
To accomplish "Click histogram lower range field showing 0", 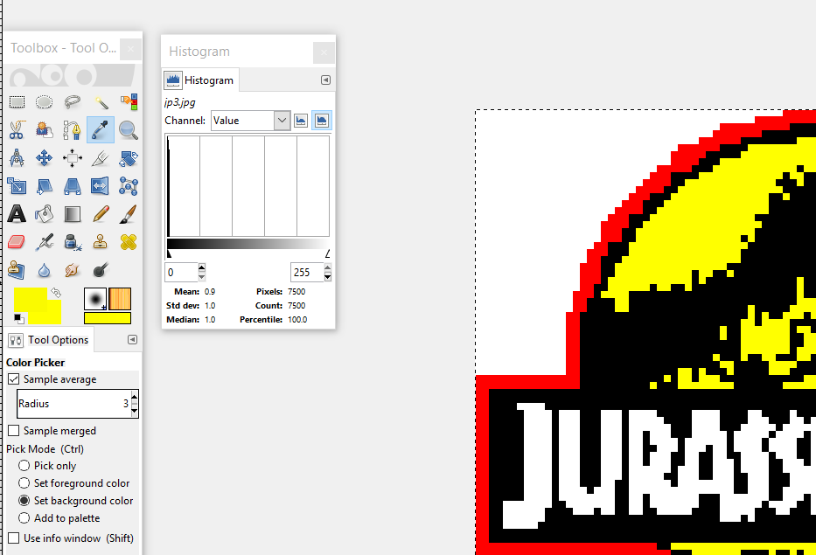I will 182,272.
